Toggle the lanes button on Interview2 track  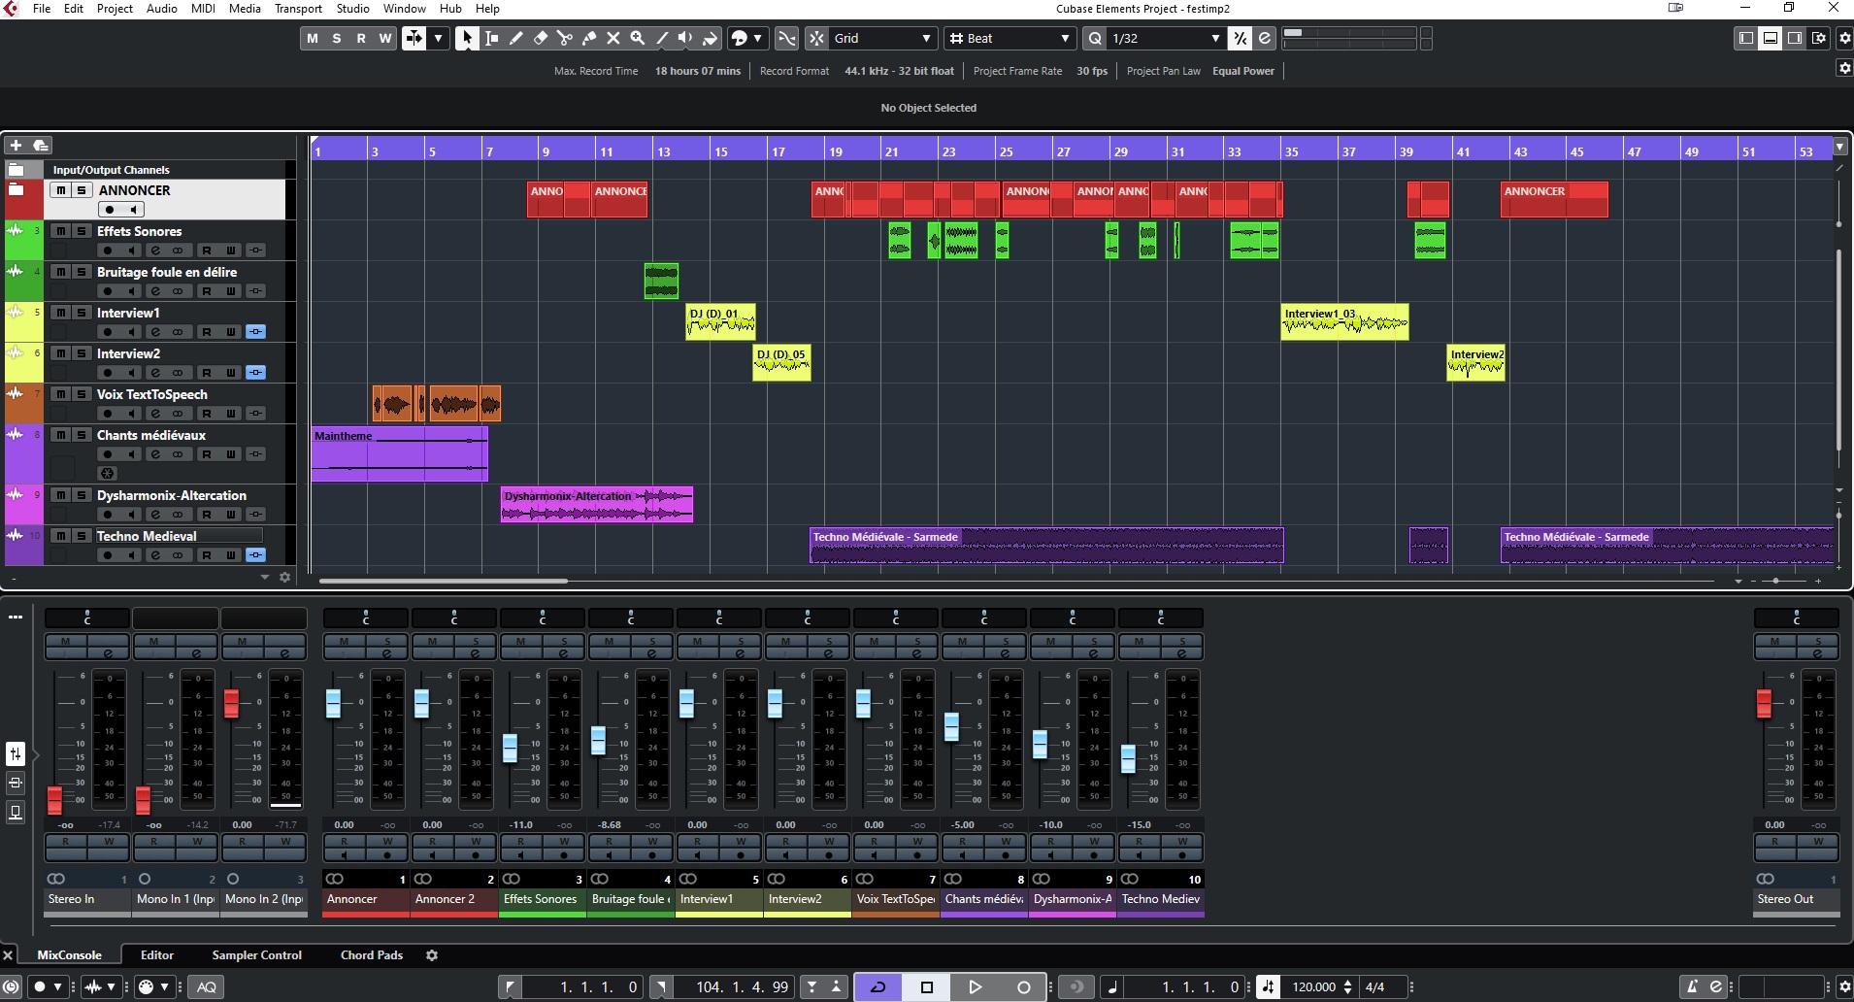pyautogui.click(x=255, y=373)
